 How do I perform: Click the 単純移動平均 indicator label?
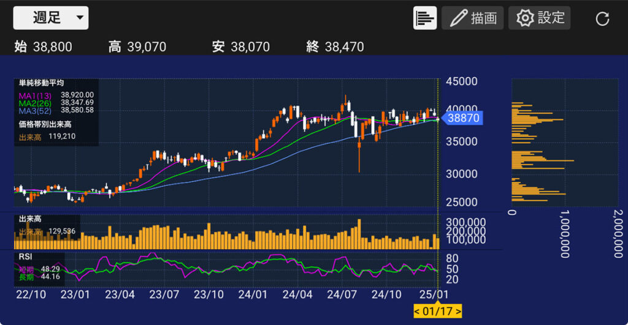(x=41, y=83)
